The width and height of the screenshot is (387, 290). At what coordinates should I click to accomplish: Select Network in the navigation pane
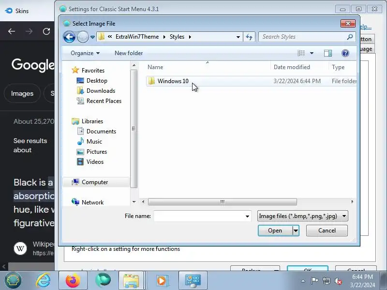coord(92,202)
